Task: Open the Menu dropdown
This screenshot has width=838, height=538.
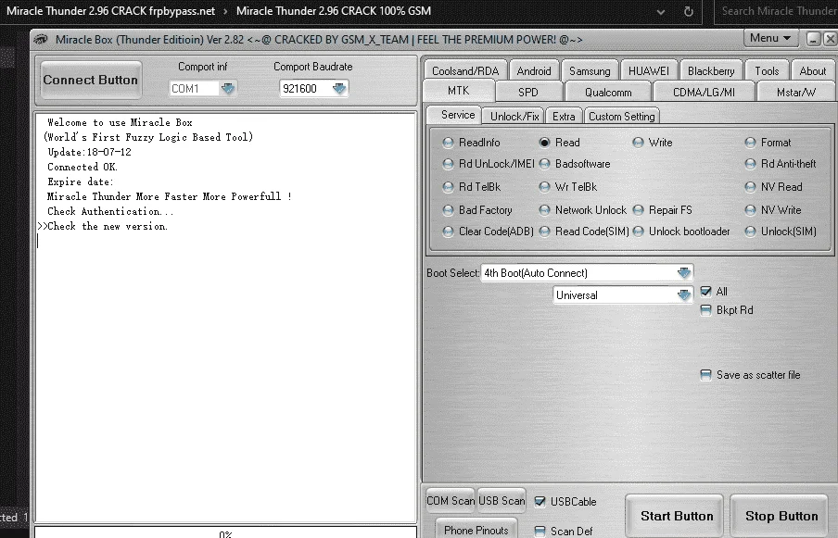Action: (770, 38)
